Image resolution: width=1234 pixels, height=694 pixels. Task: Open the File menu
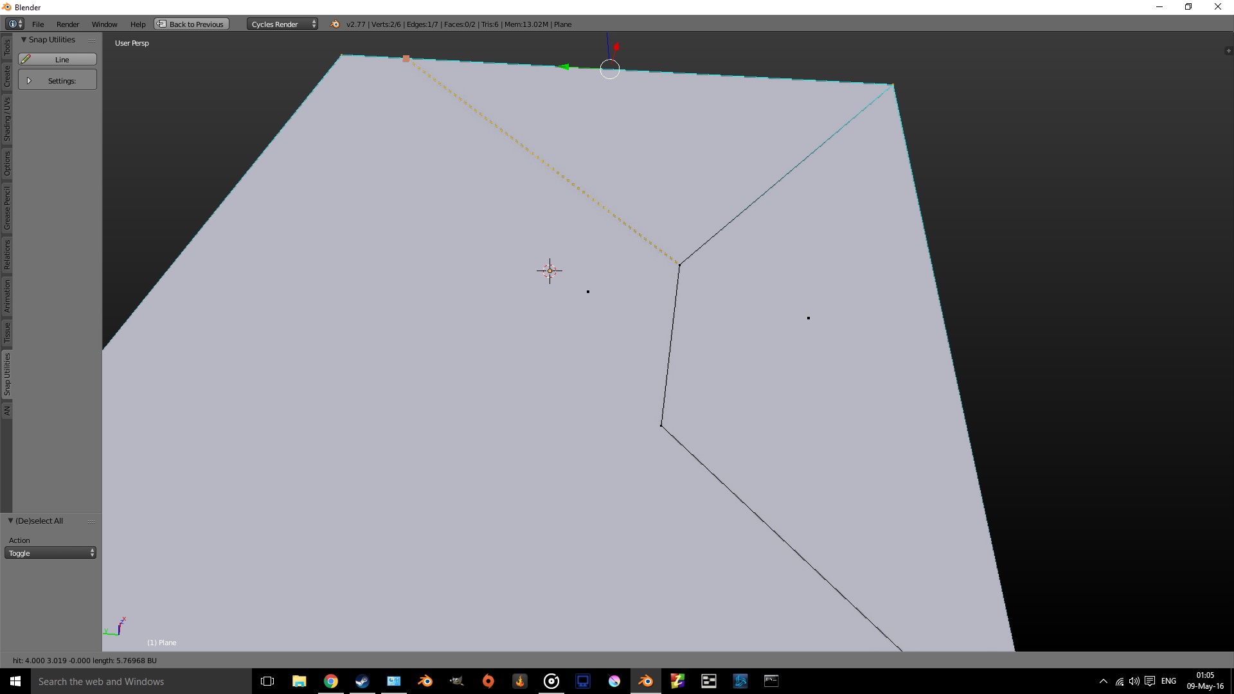(x=38, y=24)
